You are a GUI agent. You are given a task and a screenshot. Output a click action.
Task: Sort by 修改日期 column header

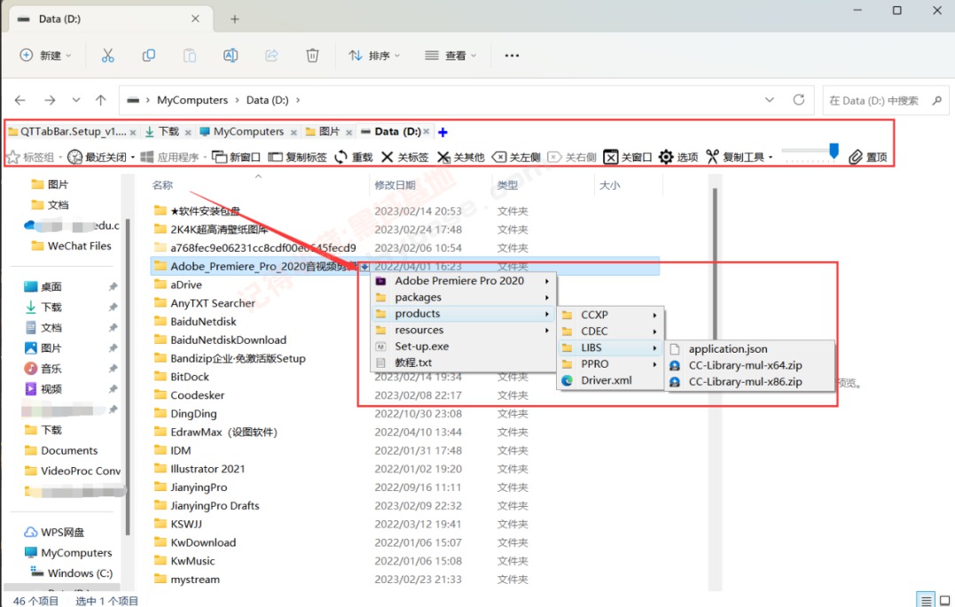(x=395, y=185)
